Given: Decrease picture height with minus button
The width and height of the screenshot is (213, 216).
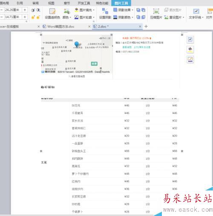Looking at the screenshot, I should pyautogui.click(x=2, y=10).
